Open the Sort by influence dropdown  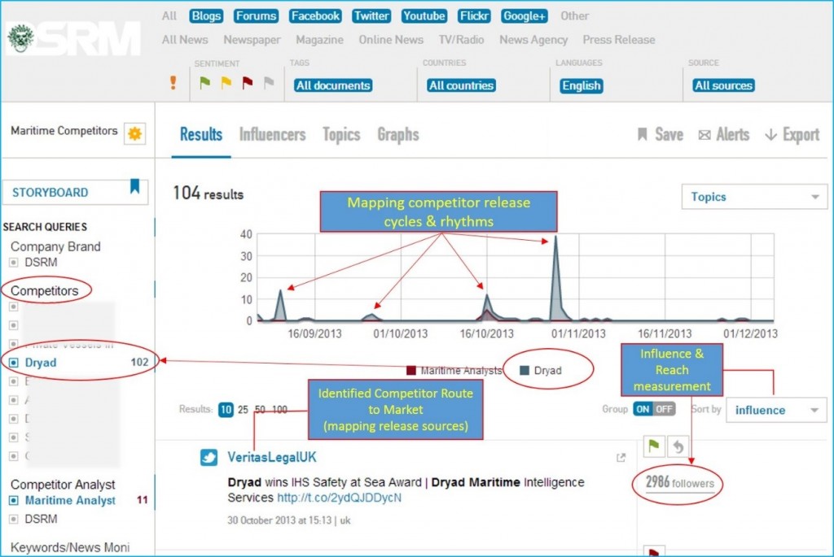pyautogui.click(x=776, y=410)
